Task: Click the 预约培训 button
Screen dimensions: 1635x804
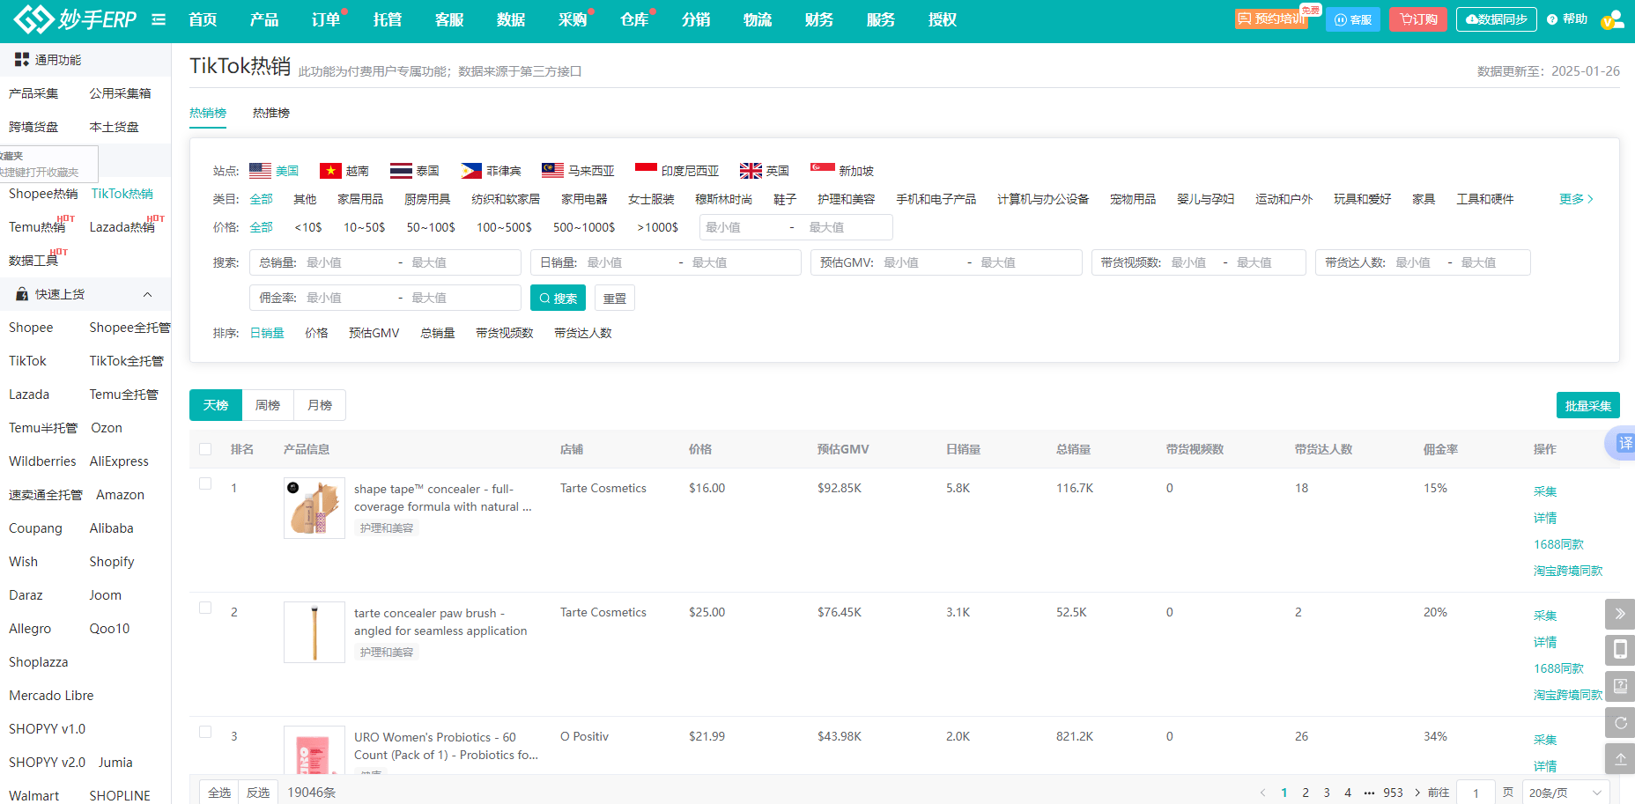Action: point(1271,19)
